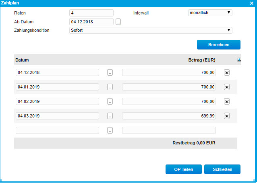The height and width of the screenshot is (183, 257).
Task: Click the Ab Datum date field
Action: (91, 22)
